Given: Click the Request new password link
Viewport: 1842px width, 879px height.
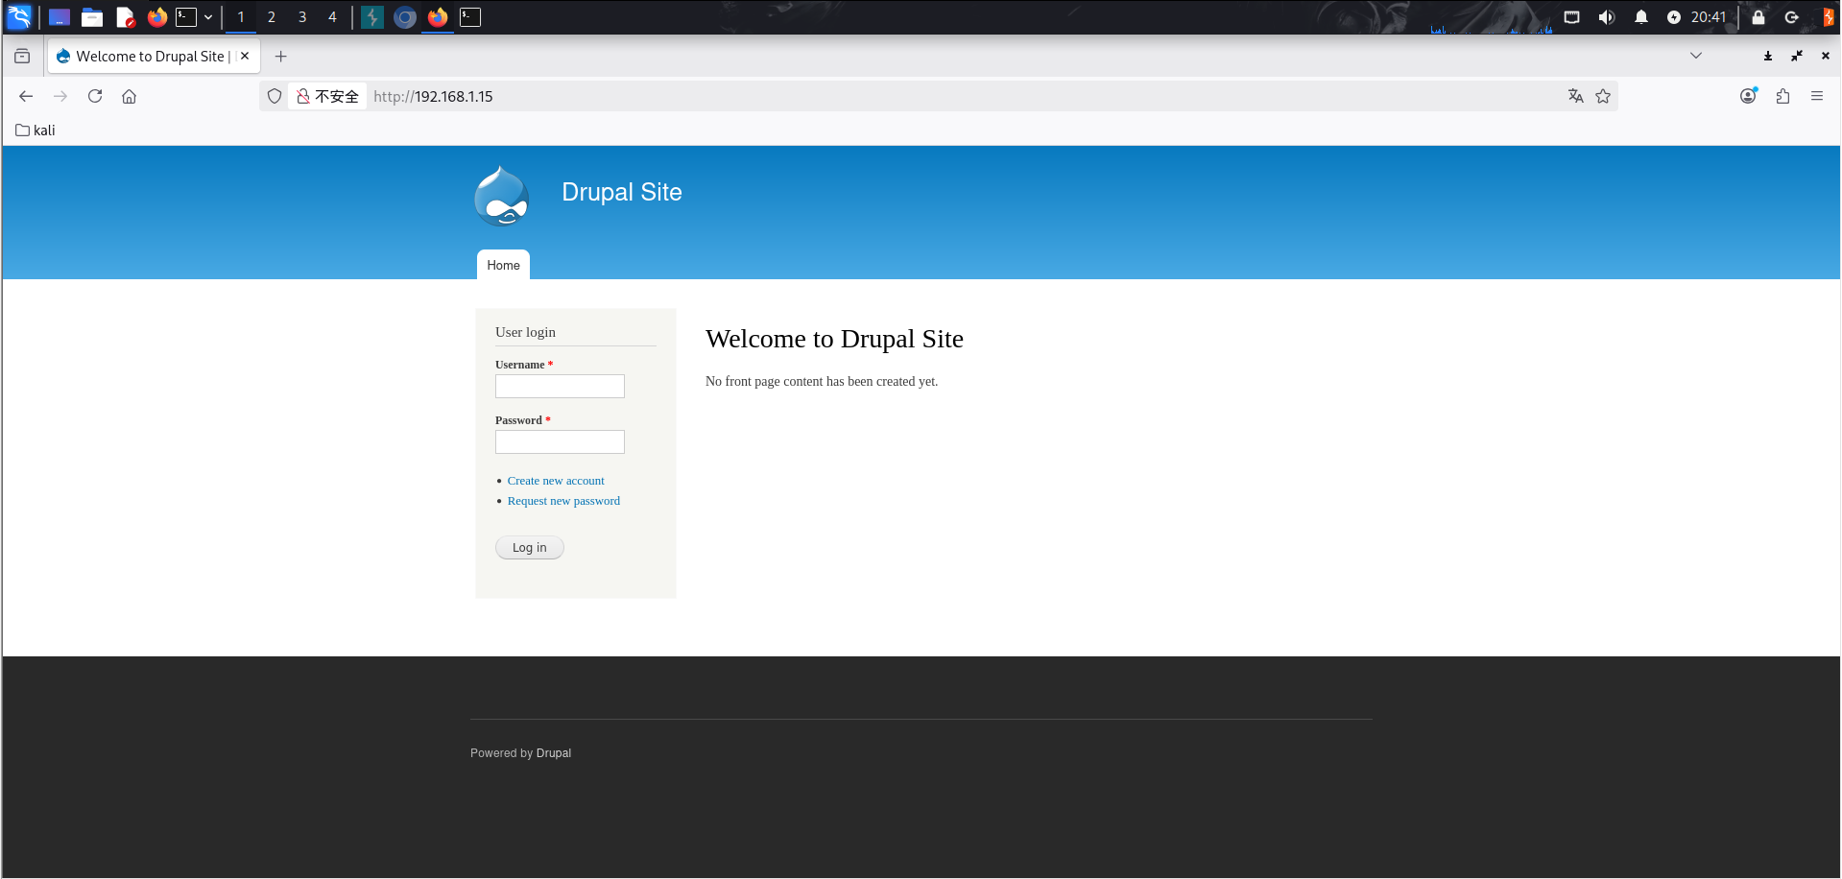Looking at the screenshot, I should 563,501.
